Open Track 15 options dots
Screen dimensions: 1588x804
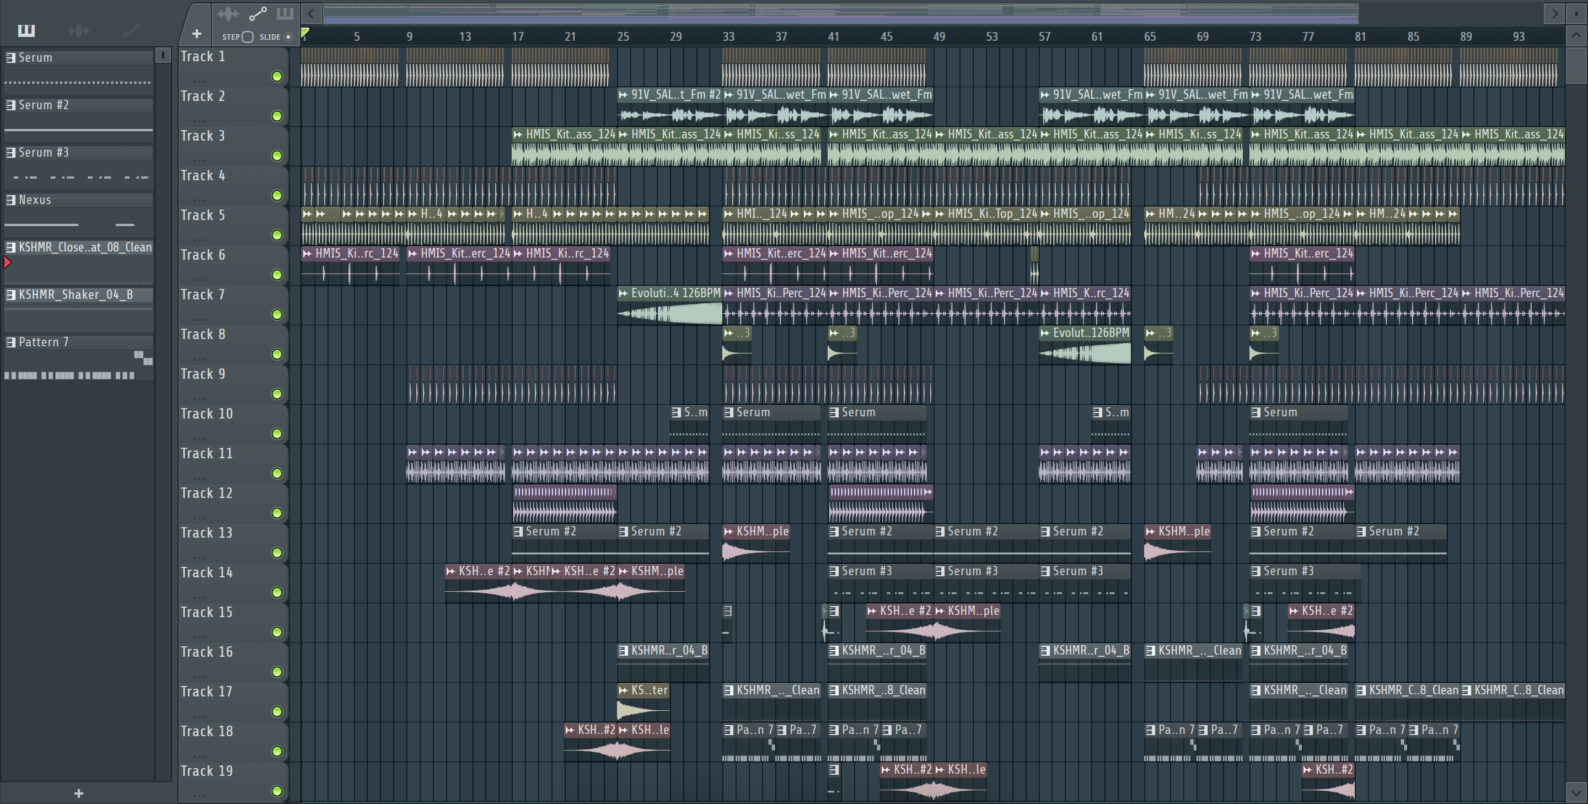[198, 637]
